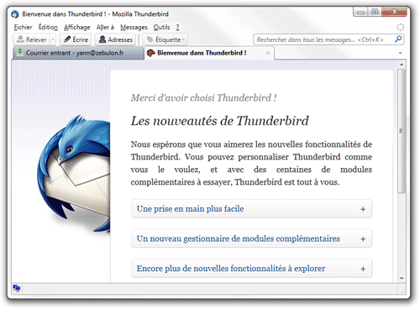420x309 pixels.
Task: Click the inbox icon on Courrier entrant tab
Action: tap(19, 53)
